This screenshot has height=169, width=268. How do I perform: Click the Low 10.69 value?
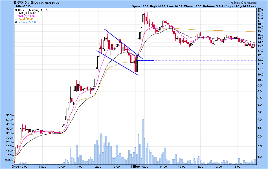tap(174, 6)
